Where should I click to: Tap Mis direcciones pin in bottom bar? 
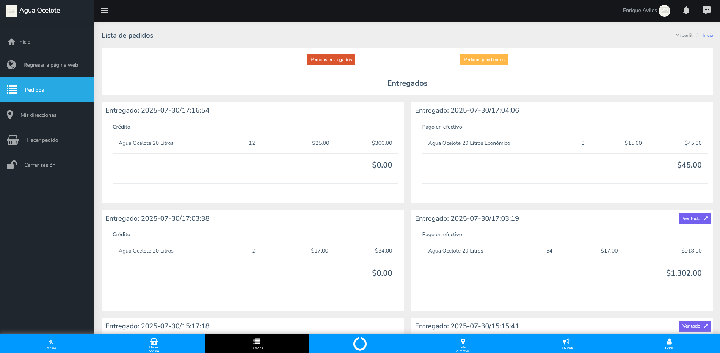(x=463, y=344)
